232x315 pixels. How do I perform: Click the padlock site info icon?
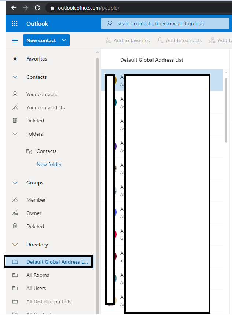pyautogui.click(x=52, y=8)
